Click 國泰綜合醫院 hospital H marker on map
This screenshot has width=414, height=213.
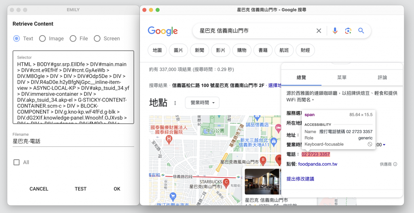(169, 139)
